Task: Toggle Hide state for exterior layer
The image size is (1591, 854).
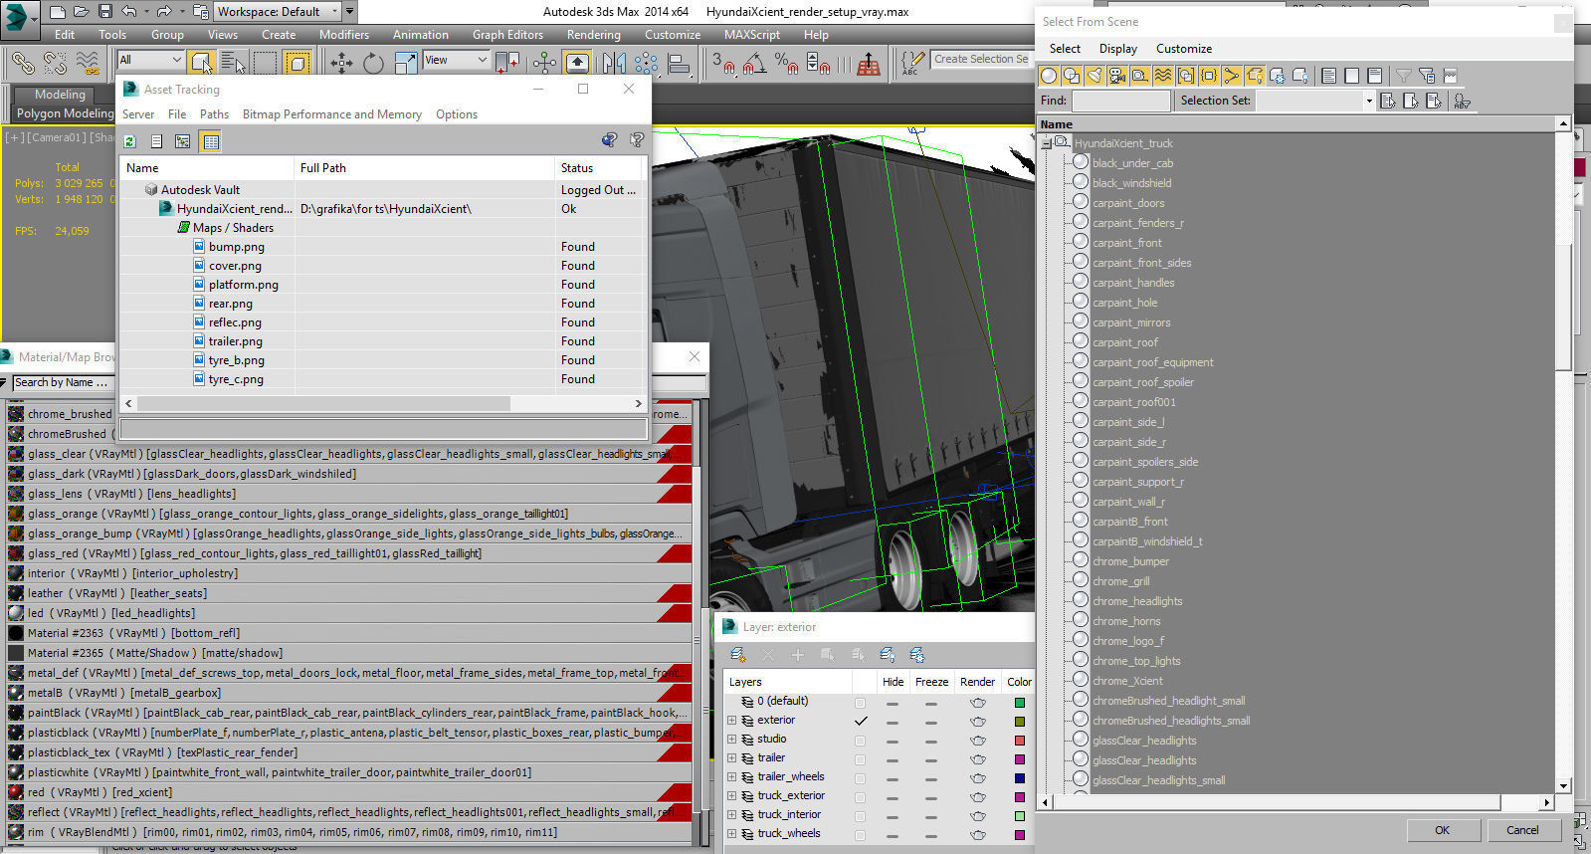Action: pyautogui.click(x=893, y=722)
